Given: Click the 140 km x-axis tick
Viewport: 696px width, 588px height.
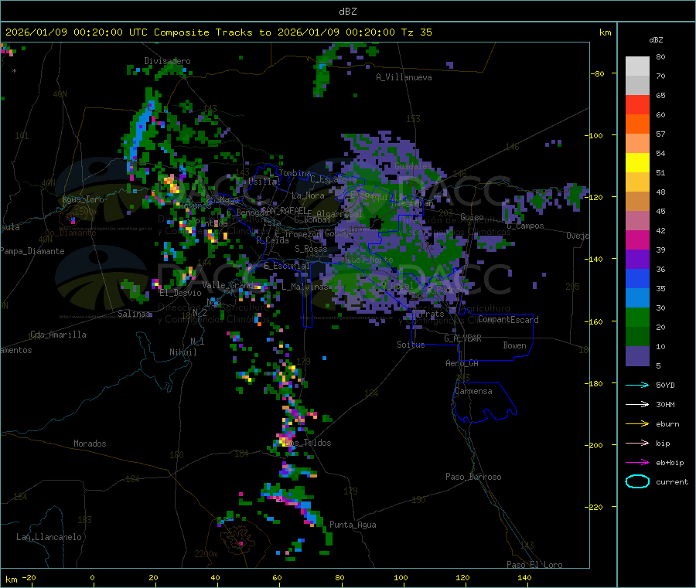Looking at the screenshot, I should point(524,577).
